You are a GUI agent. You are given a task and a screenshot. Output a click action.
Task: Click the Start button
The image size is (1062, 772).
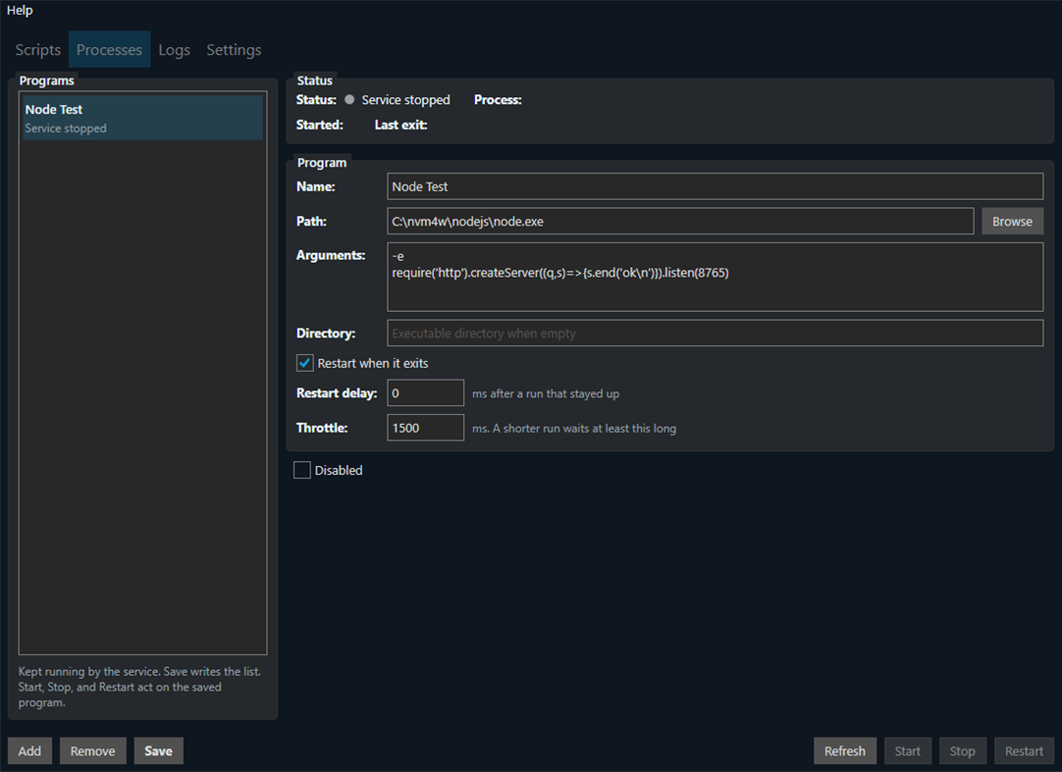[x=908, y=751]
